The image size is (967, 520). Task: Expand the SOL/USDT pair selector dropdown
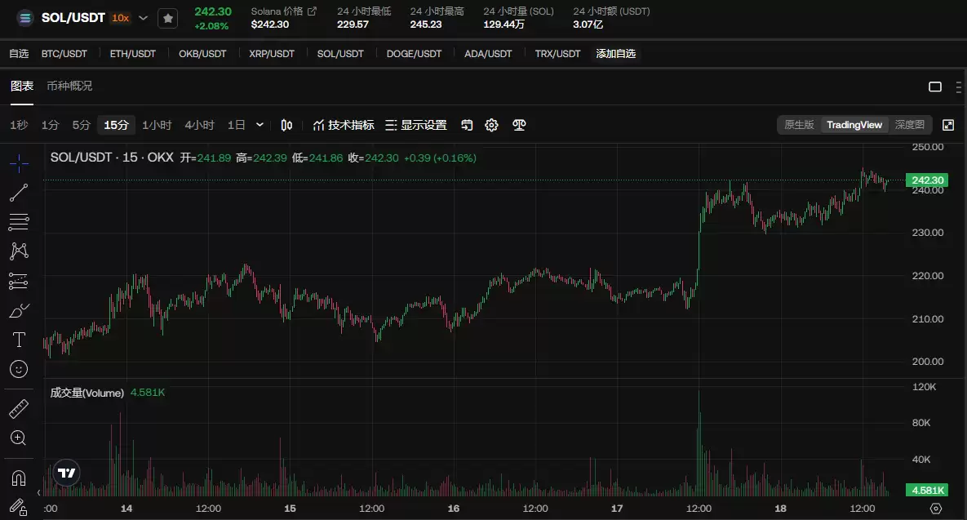point(144,18)
